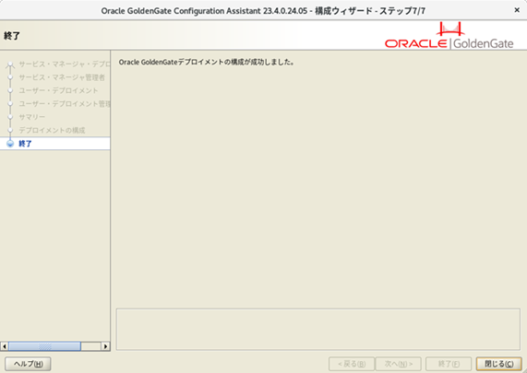Click the Oracle GoldenGate logo
This screenshot has width=527, height=373.
pyautogui.click(x=449, y=36)
